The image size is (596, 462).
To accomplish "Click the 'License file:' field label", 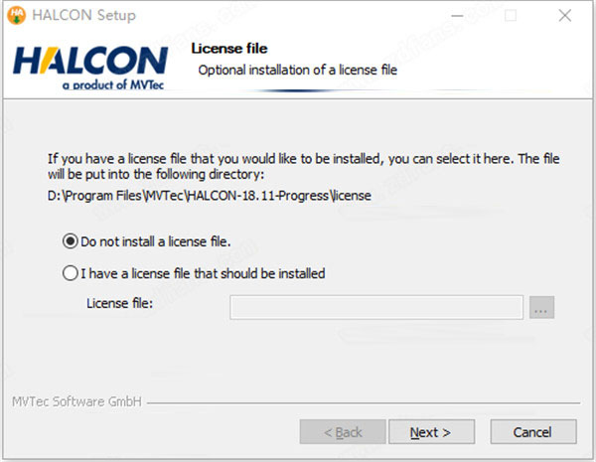I will 120,303.
